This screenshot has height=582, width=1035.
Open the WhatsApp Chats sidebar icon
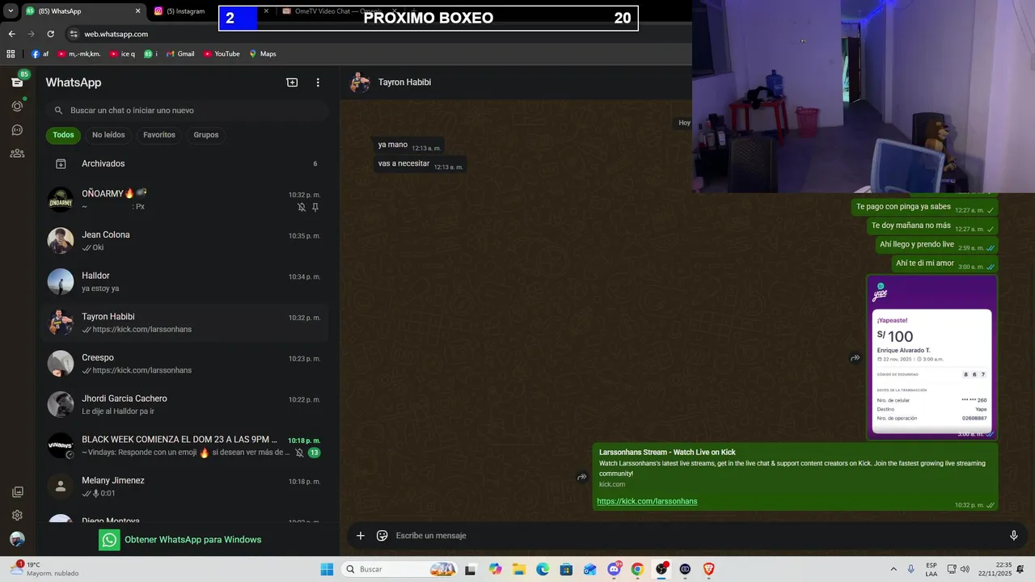pyautogui.click(x=17, y=82)
